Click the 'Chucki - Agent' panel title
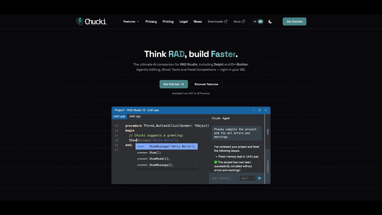Viewport: 382px width, 215px height. point(221,119)
